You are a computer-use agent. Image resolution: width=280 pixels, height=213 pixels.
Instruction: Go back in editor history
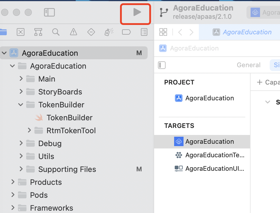click(180, 32)
